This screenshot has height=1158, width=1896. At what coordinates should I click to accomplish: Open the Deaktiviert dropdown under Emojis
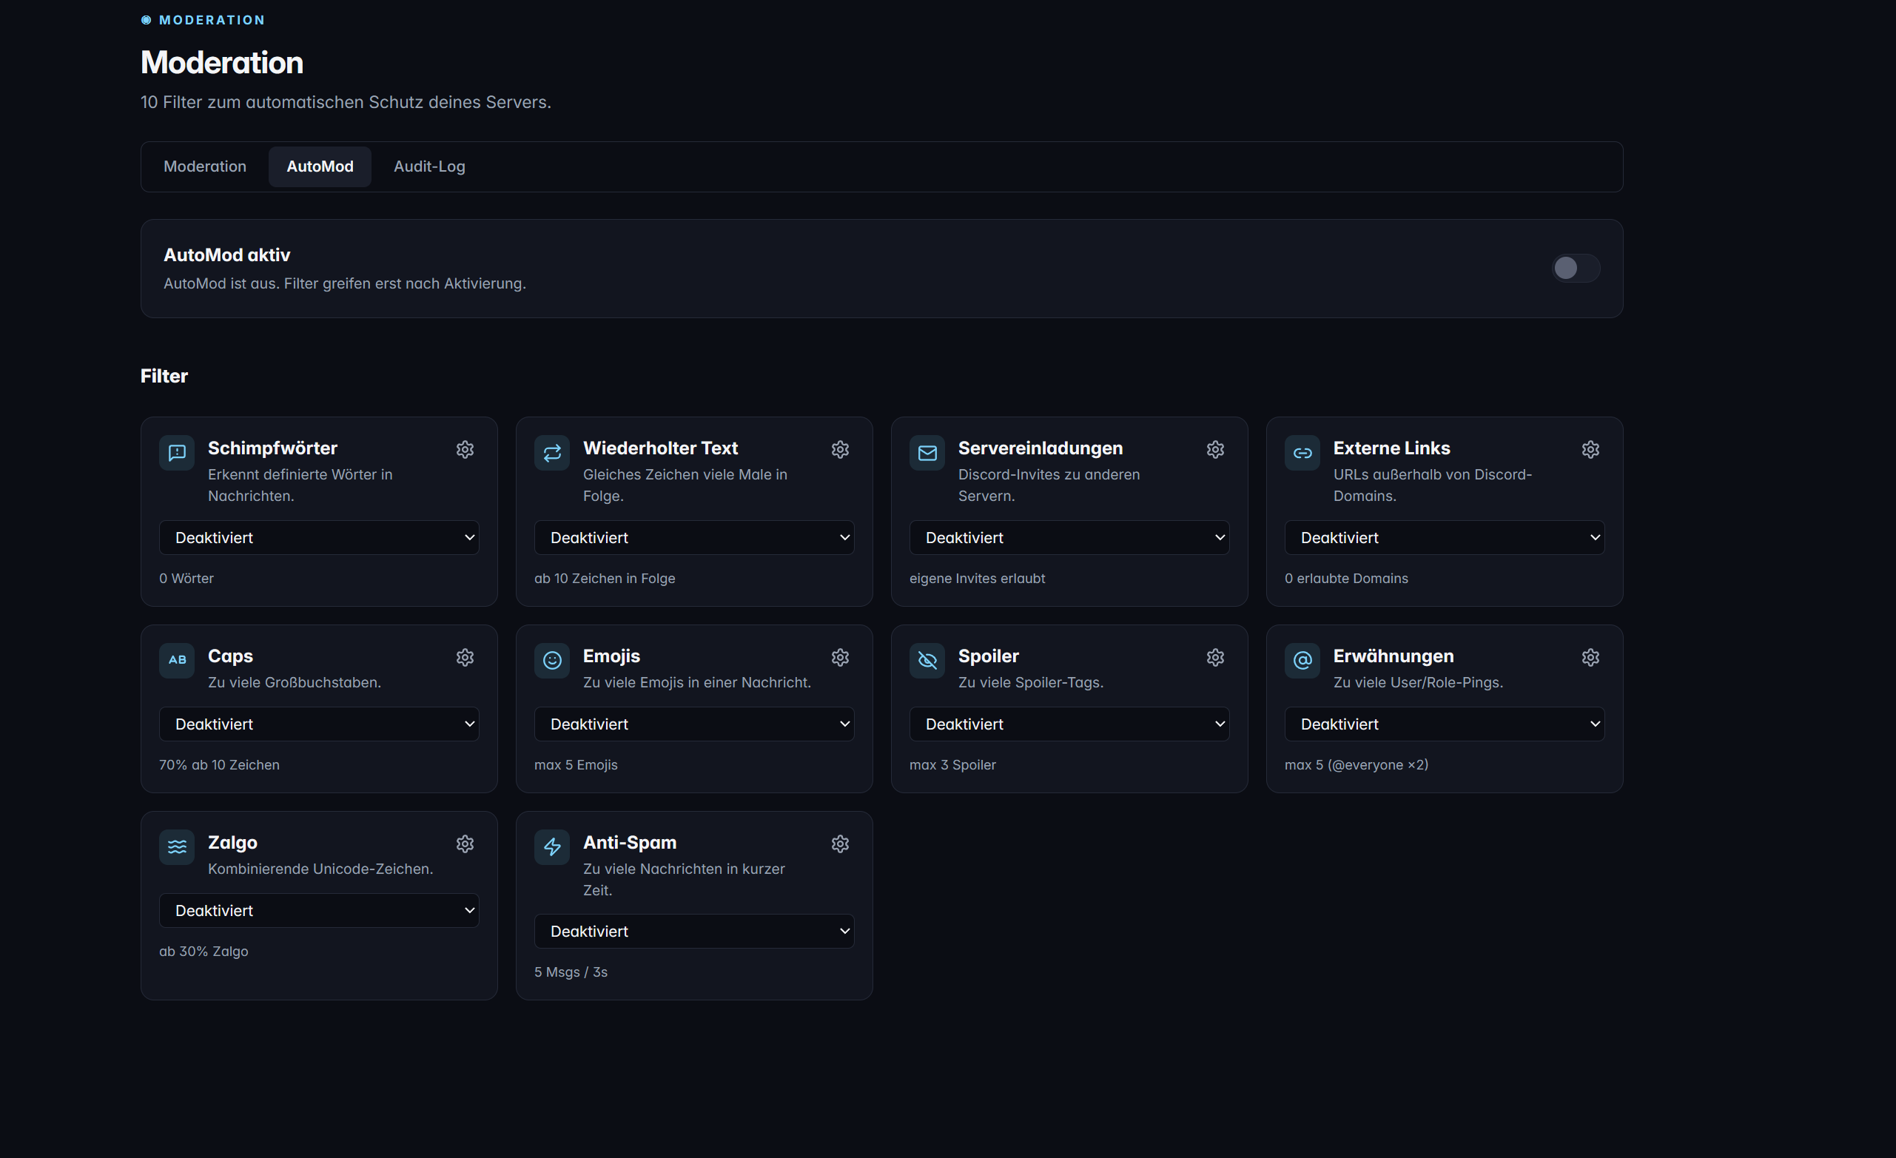[x=693, y=723]
